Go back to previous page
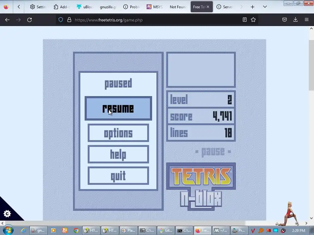The image size is (314, 235). [x=7, y=20]
